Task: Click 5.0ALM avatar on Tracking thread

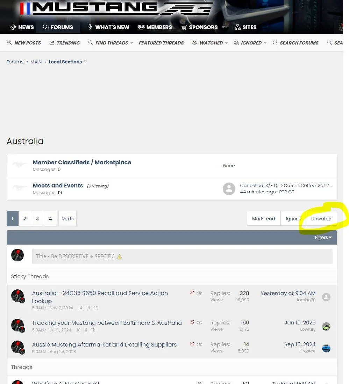Action: 17,325
